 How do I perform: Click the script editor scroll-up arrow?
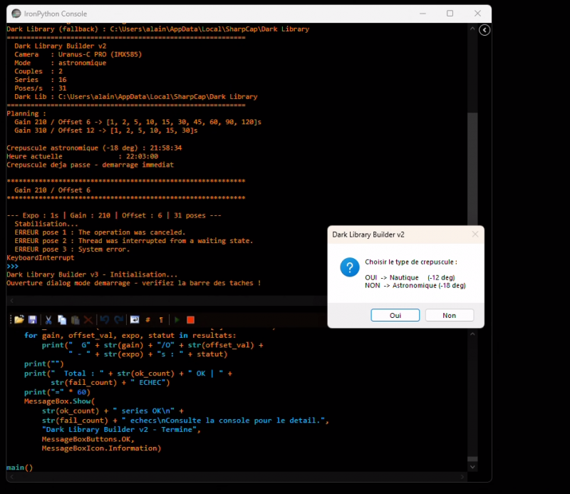472,334
